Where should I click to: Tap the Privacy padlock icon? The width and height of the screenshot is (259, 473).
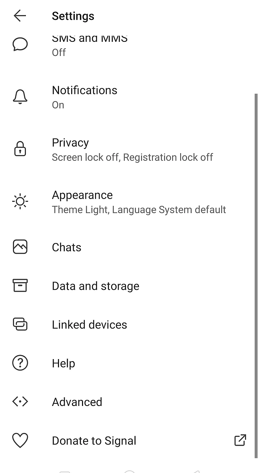(20, 149)
